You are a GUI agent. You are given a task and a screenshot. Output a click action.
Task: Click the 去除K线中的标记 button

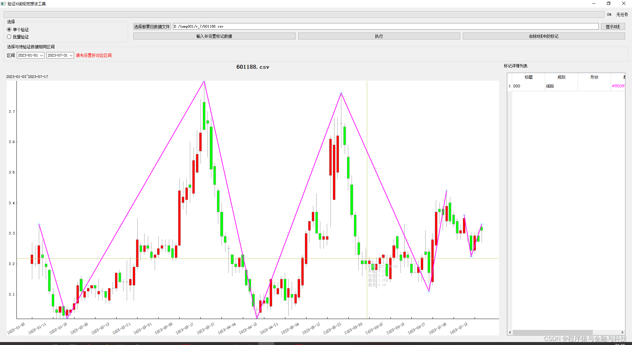543,36
